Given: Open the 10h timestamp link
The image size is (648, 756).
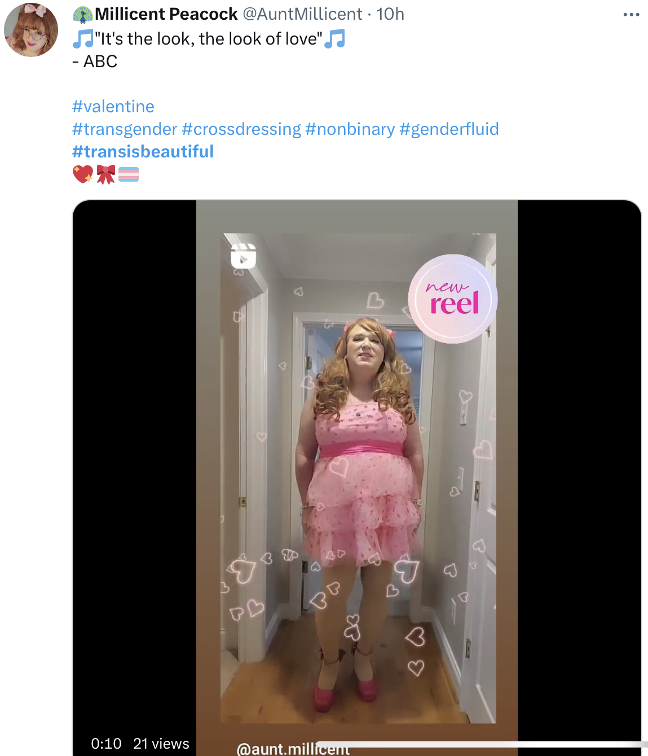Looking at the screenshot, I should coord(390,14).
